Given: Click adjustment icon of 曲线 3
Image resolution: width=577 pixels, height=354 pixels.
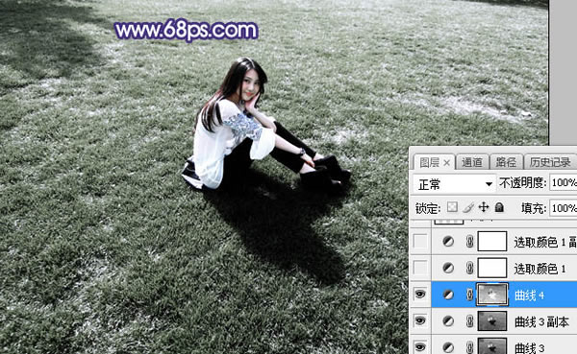Looking at the screenshot, I should point(448,347).
